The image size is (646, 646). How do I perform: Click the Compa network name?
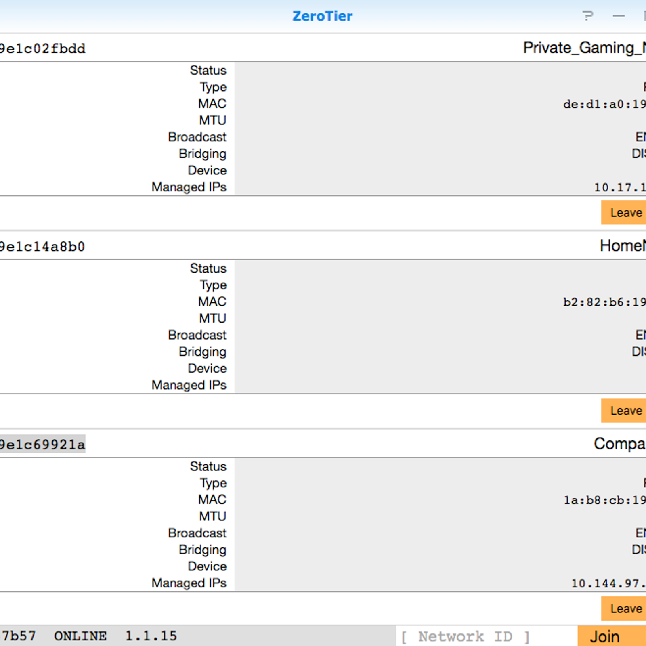(x=620, y=444)
